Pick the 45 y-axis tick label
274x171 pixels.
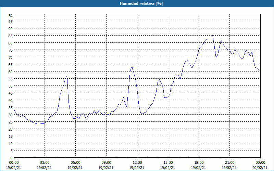pyautogui.click(x=11, y=93)
